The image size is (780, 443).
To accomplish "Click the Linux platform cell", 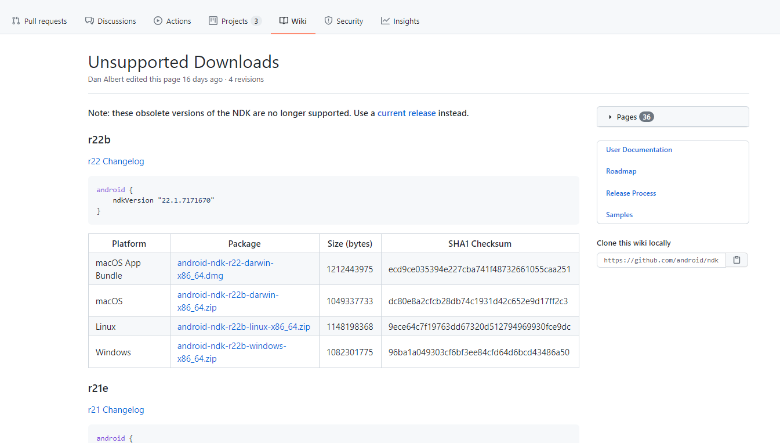I will tap(129, 327).
